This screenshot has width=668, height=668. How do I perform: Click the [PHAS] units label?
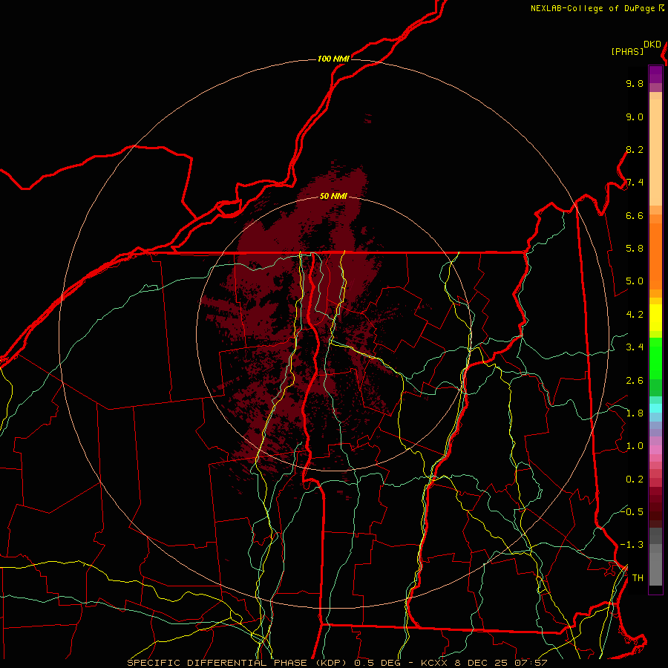[627, 51]
